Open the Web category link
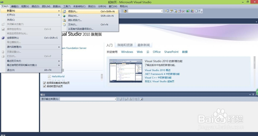 pyautogui.click(x=140, y=52)
